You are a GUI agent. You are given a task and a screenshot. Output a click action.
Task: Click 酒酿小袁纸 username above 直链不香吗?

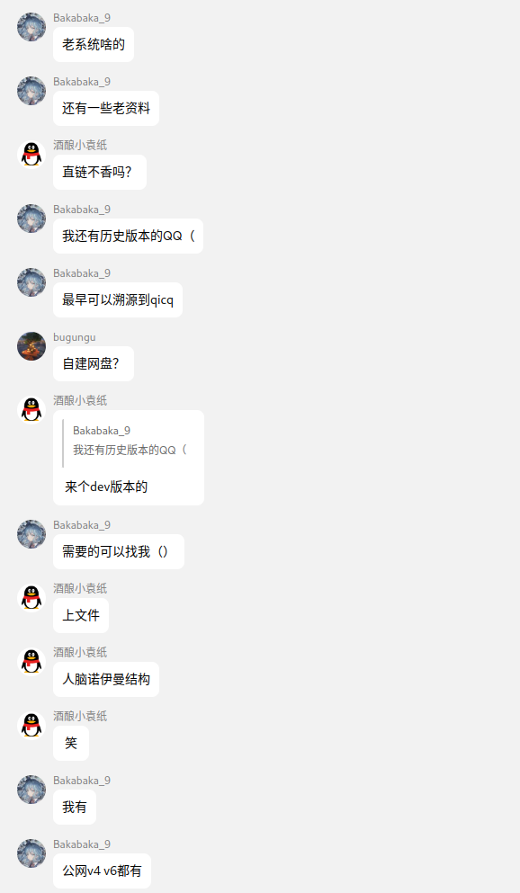click(80, 145)
